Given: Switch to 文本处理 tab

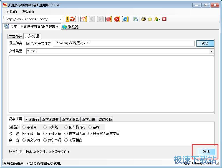Looking at the screenshot, I should click(15, 36).
